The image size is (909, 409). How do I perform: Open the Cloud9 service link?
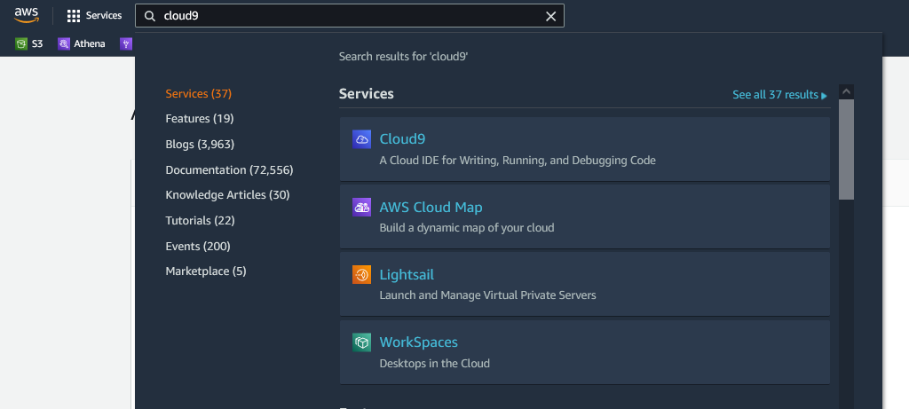[x=402, y=139]
